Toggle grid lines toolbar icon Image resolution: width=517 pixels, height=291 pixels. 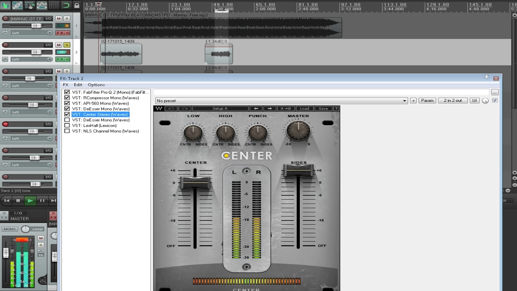54,5
